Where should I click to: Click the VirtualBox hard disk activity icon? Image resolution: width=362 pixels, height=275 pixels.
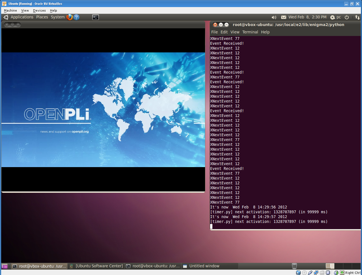pyautogui.click(x=298, y=273)
